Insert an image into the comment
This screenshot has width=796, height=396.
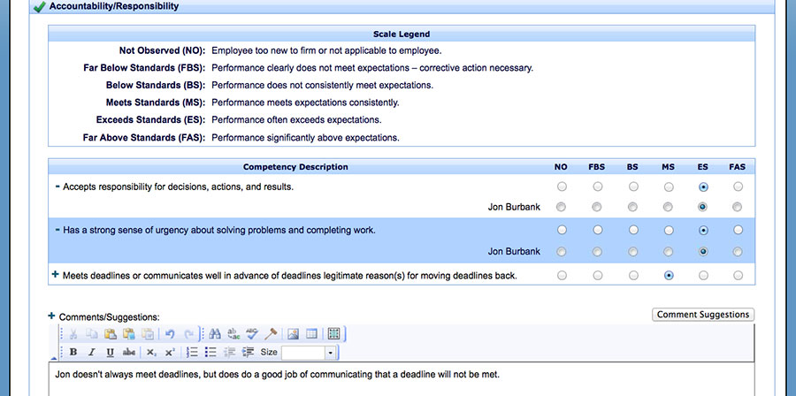tap(294, 334)
